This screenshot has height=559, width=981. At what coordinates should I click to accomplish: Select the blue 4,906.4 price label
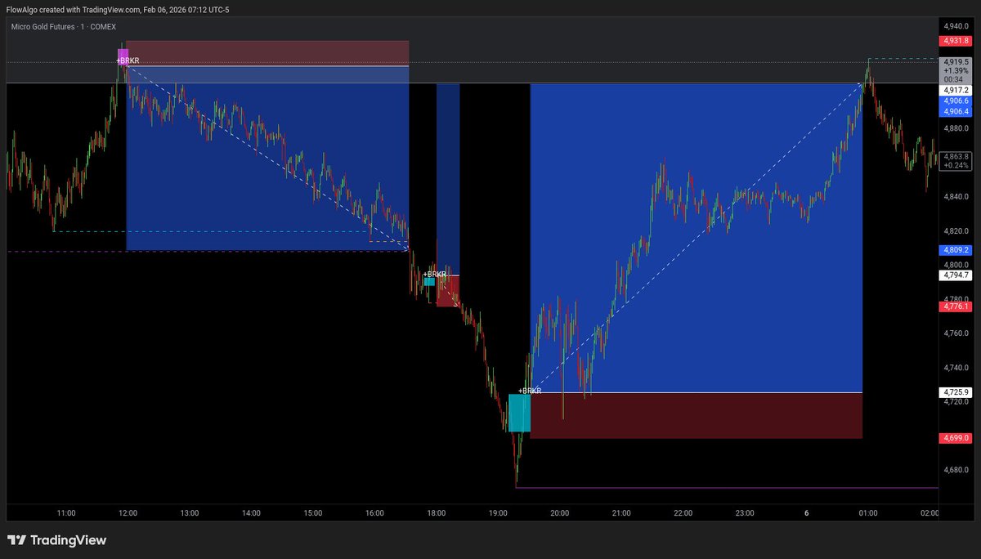[955, 111]
